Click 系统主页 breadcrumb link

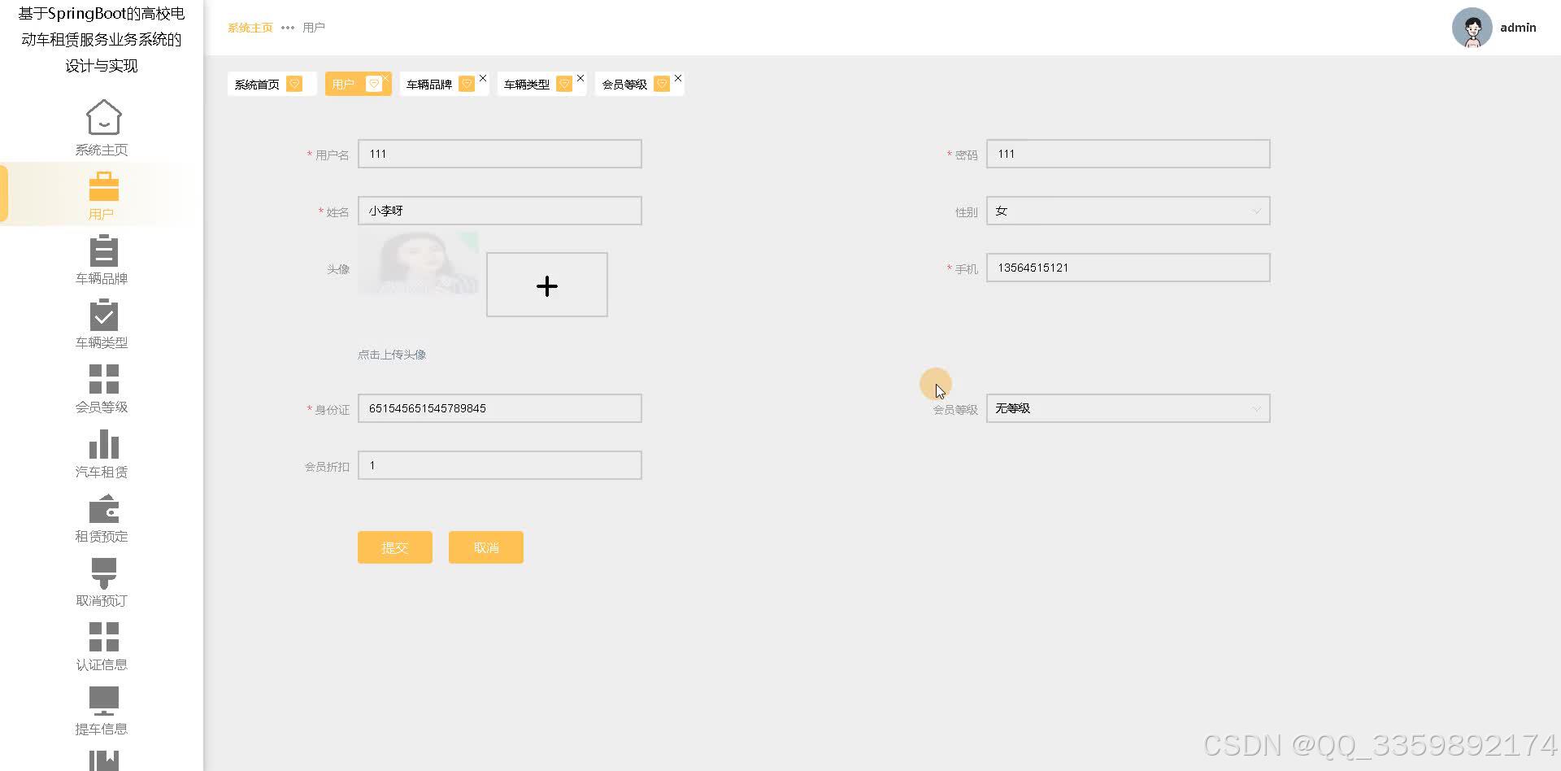coord(250,28)
